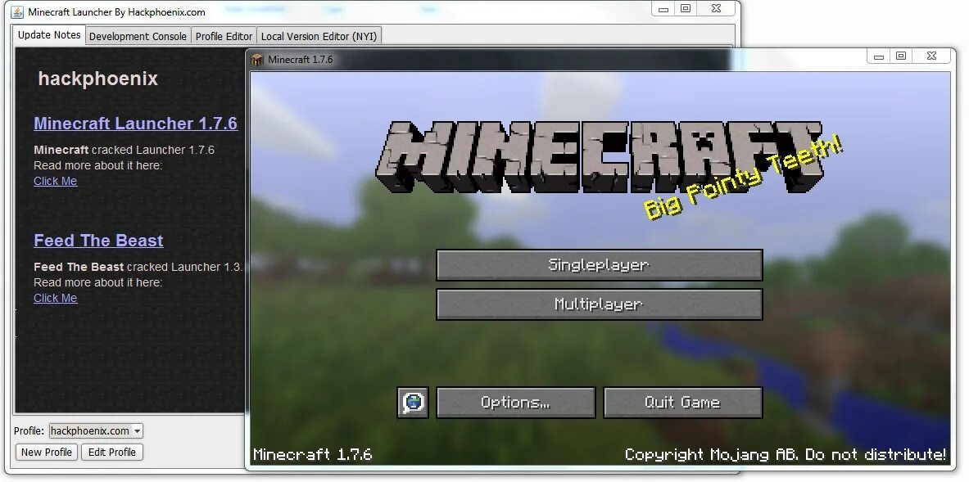The height and width of the screenshot is (482, 969).
Task: Maximize the Minecraft Launcher window
Action: (686, 9)
